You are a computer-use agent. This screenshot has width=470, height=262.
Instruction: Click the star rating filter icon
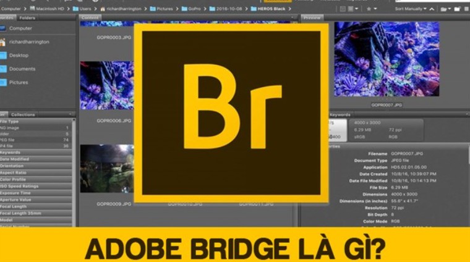tap(369, 9)
